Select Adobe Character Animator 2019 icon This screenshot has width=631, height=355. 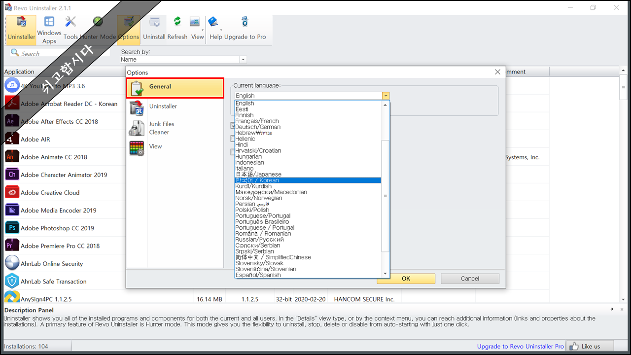pos(12,175)
